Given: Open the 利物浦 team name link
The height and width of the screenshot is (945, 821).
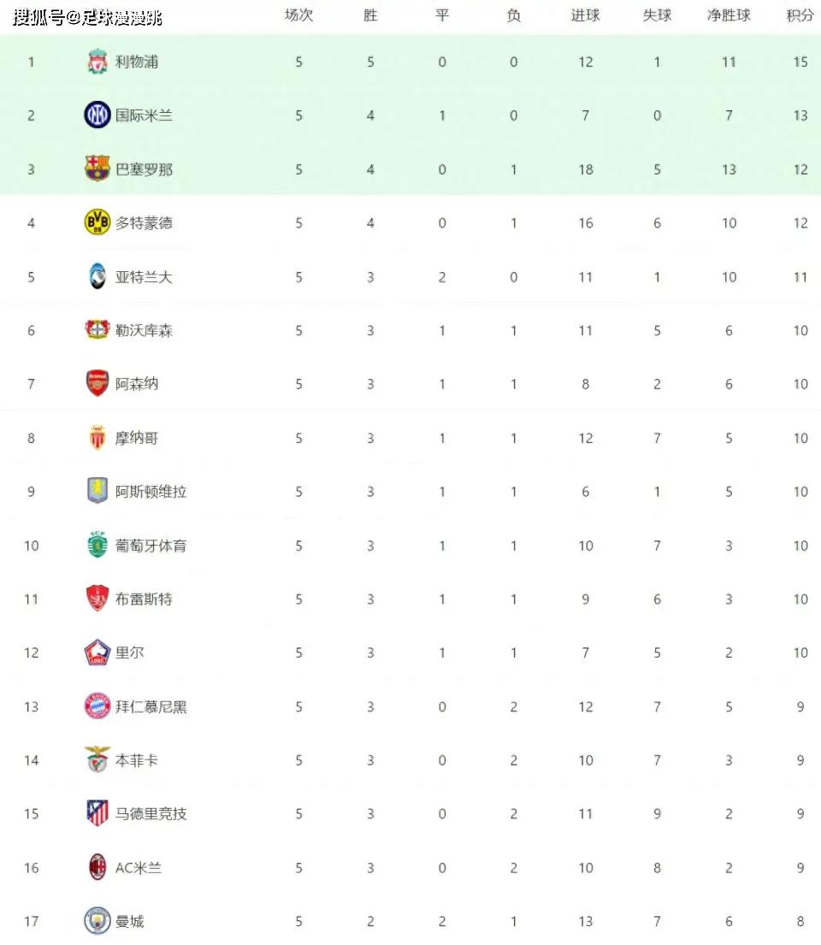Looking at the screenshot, I should pyautogui.click(x=137, y=62).
